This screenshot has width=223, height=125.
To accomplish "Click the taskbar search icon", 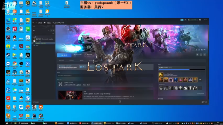I will pos(11,123).
